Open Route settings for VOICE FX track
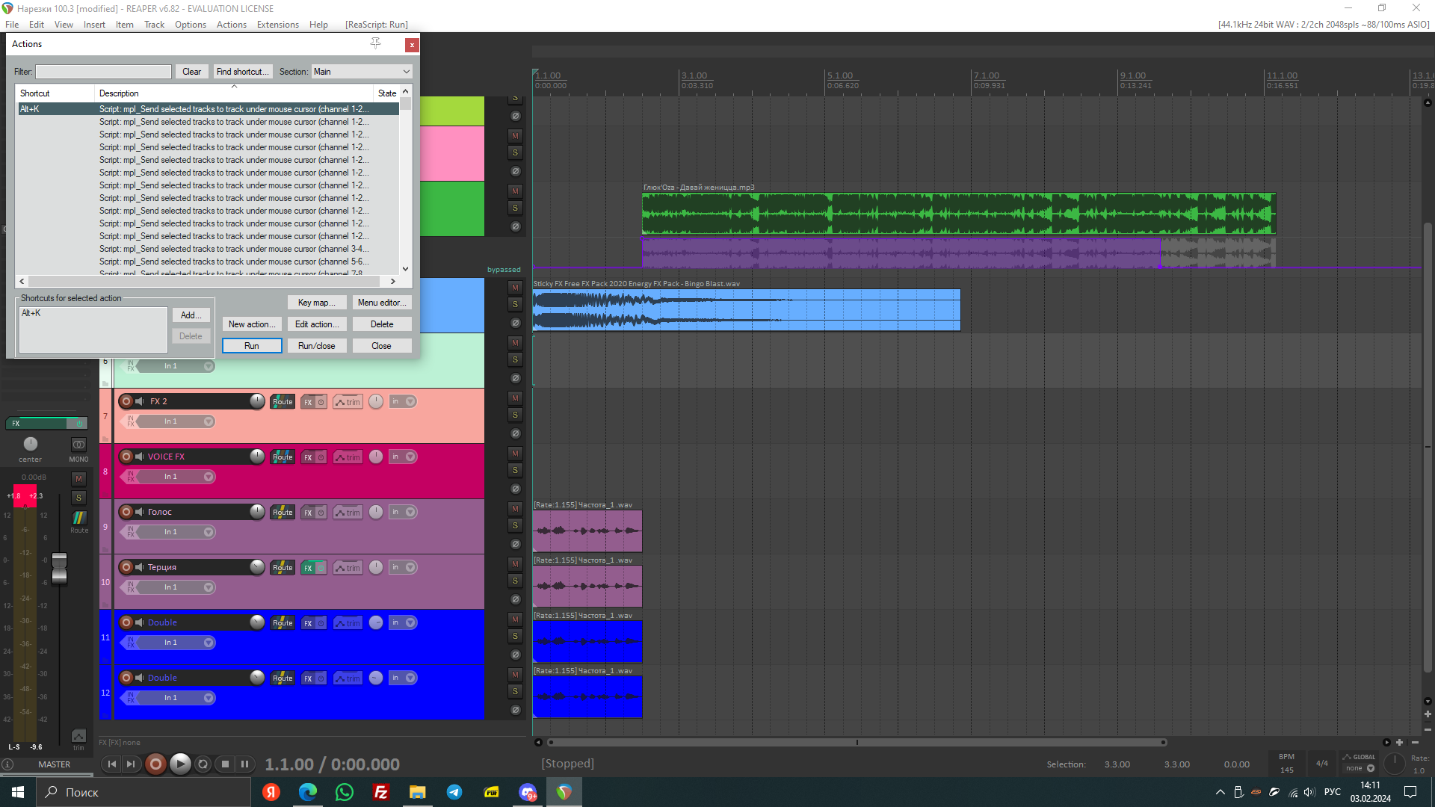Image resolution: width=1435 pixels, height=807 pixels. tap(283, 457)
